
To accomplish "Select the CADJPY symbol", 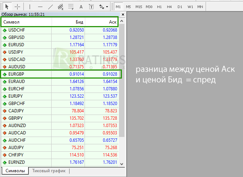I will (x=16, y=111).
